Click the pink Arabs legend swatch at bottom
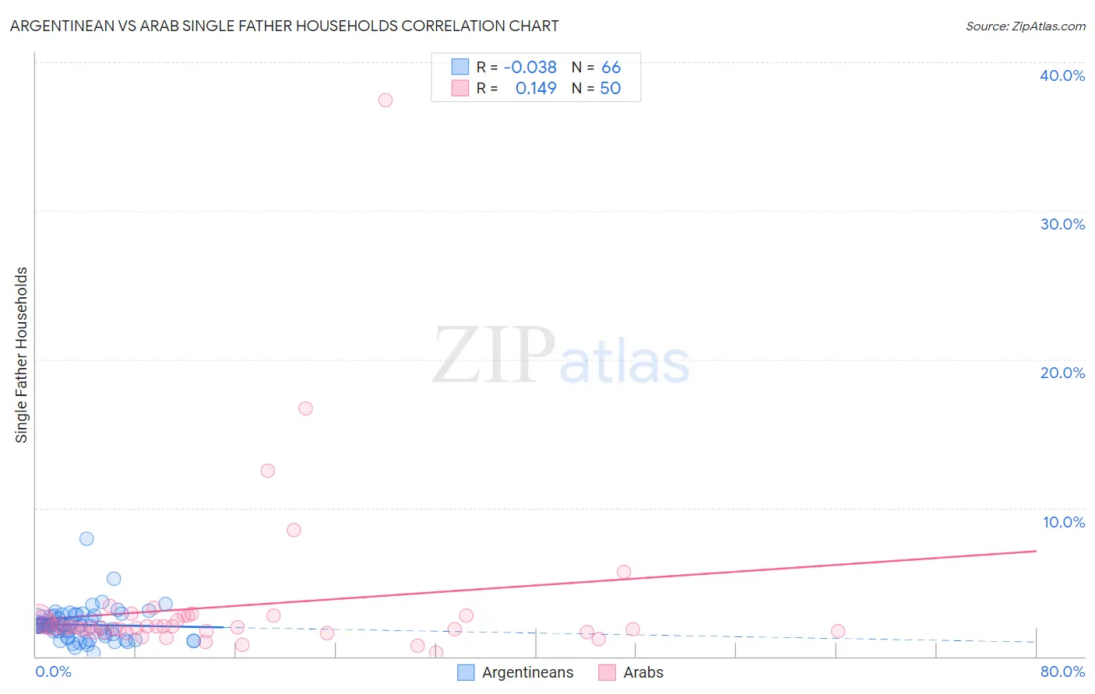Viewport: 1095px width, 694px height. pyautogui.click(x=607, y=672)
